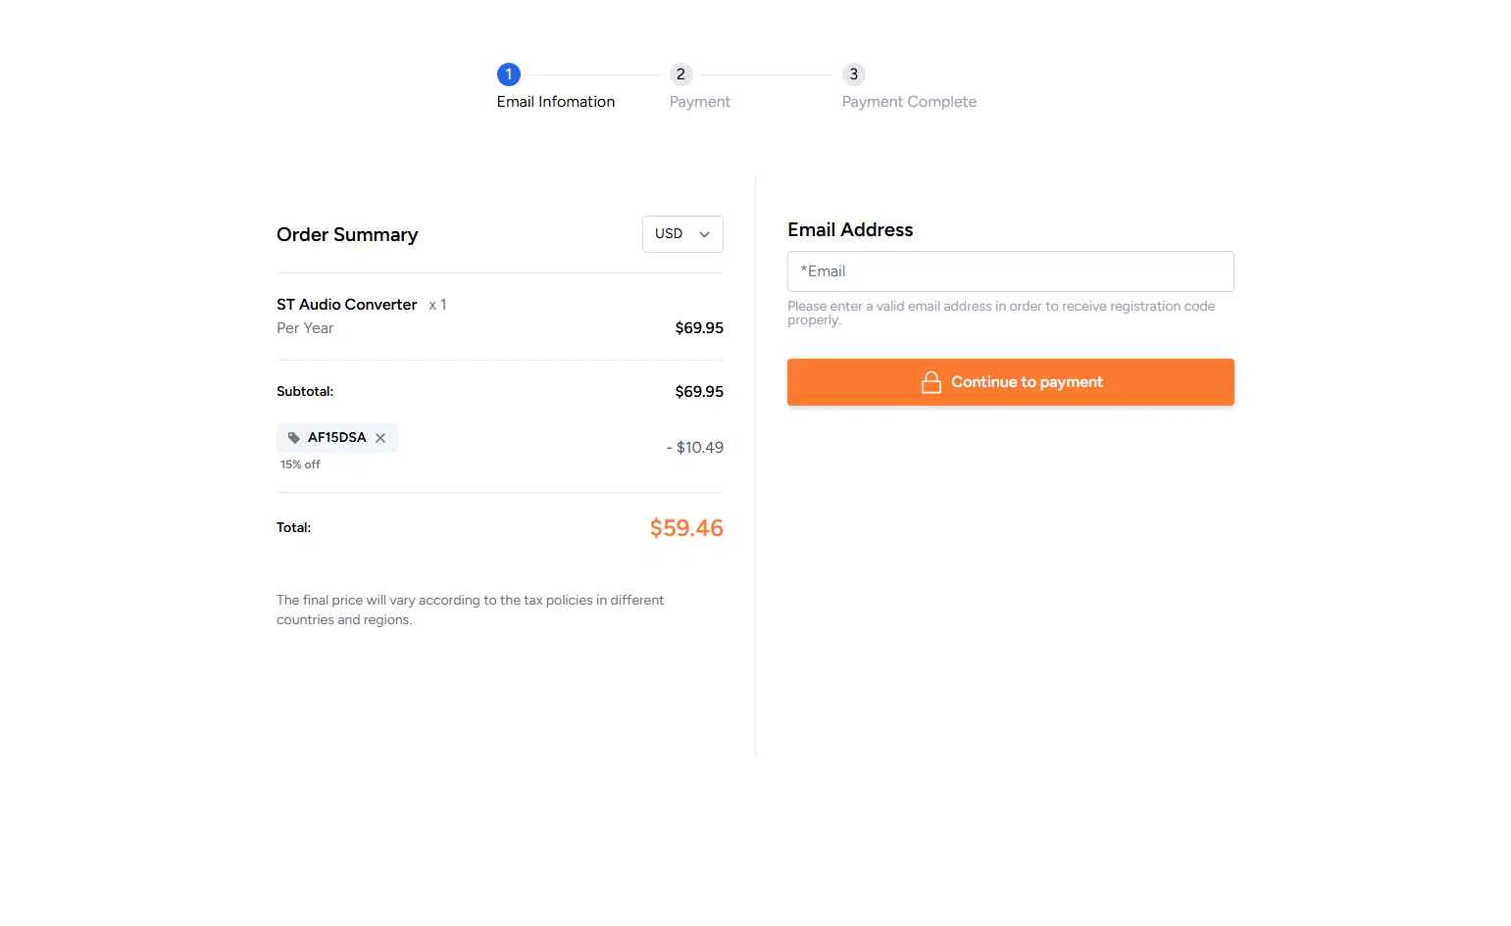Image resolution: width=1511 pixels, height=926 pixels.
Task: Click the Per Year subscription text
Action: [305, 328]
